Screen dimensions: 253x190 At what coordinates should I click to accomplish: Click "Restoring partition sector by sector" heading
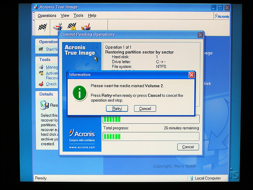(x=139, y=52)
